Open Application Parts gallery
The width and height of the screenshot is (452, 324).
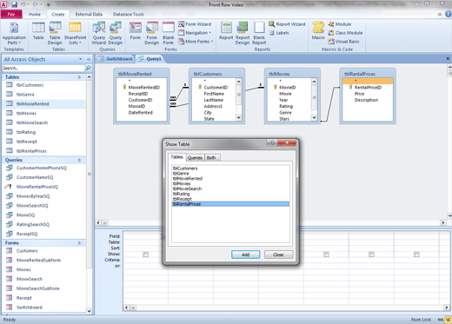[x=14, y=34]
